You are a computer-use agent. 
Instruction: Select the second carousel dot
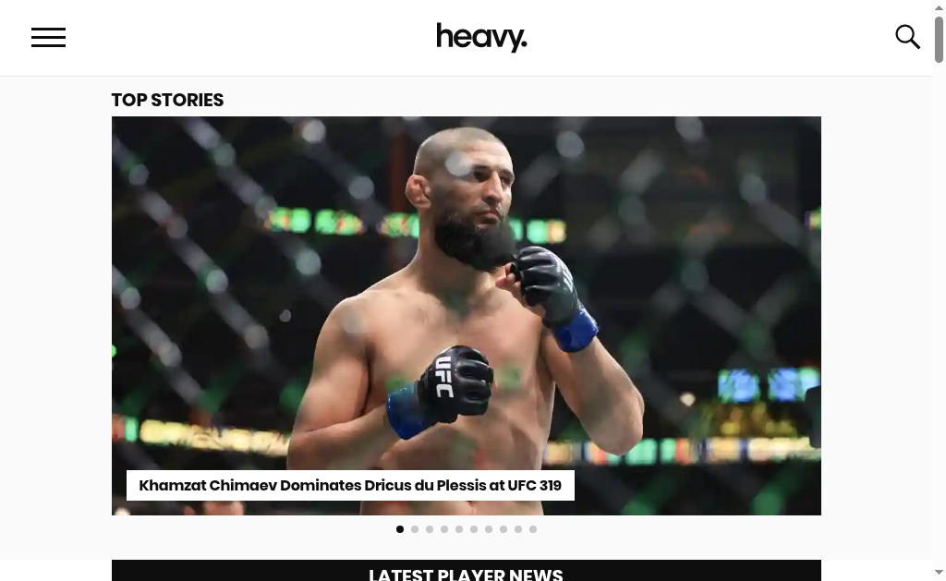[415, 529]
